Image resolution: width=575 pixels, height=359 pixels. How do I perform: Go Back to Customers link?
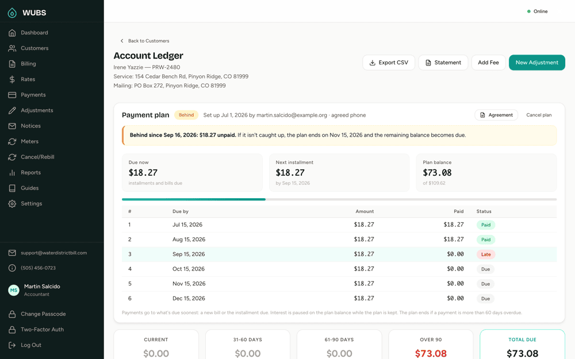145,41
